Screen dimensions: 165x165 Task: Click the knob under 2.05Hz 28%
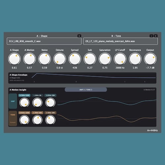coord(50,103)
